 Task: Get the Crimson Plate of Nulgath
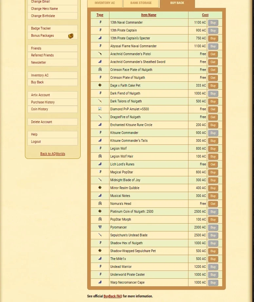pos(213,77)
